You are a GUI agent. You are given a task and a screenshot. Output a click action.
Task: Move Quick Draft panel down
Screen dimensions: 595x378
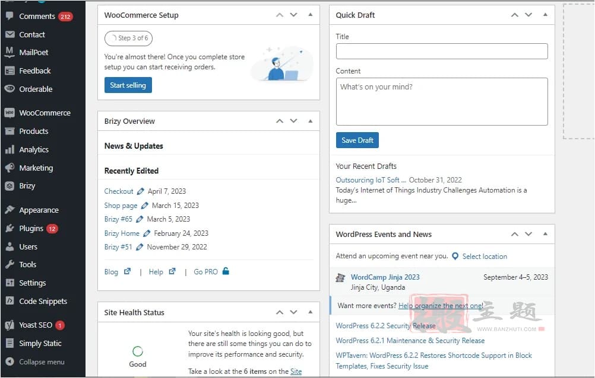(528, 15)
